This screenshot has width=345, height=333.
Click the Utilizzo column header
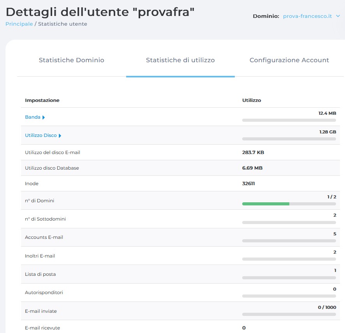[x=252, y=100]
